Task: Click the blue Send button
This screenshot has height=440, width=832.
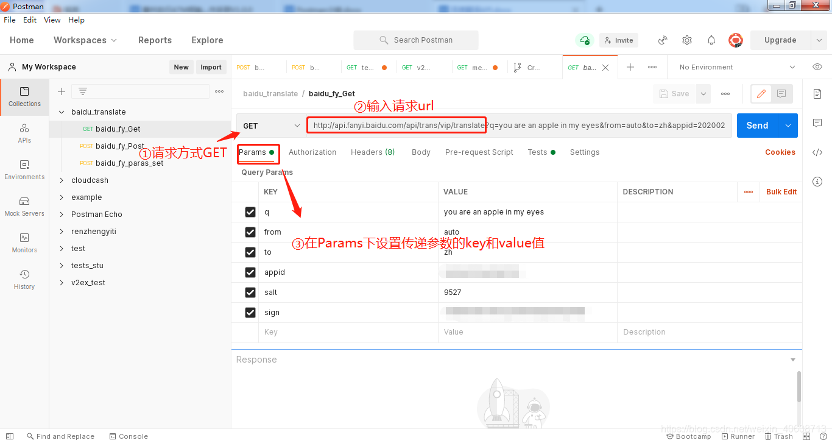Action: tap(758, 126)
